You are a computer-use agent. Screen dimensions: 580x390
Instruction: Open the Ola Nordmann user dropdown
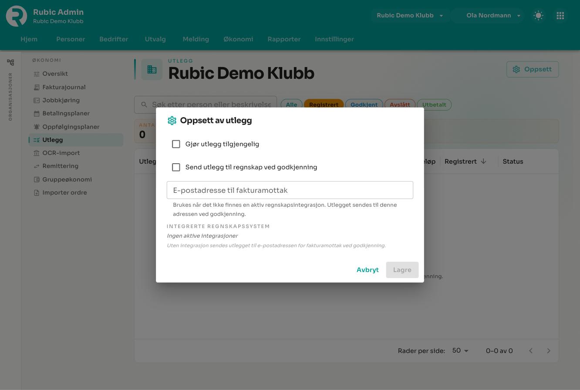(x=488, y=16)
